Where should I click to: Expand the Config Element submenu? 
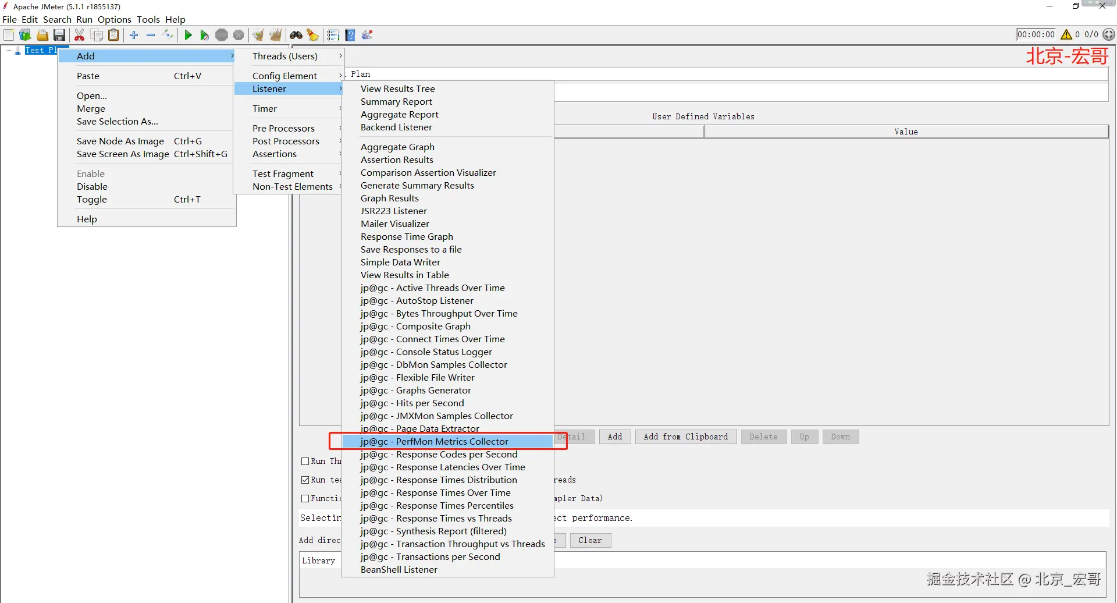click(x=289, y=76)
